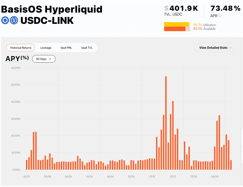Click the orange available progress bar
Image resolution: width=243 pixels, height=187 pixels.
tap(175, 29)
